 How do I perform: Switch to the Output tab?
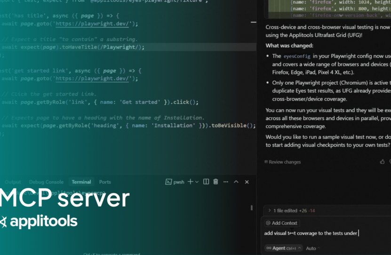pos(13,182)
